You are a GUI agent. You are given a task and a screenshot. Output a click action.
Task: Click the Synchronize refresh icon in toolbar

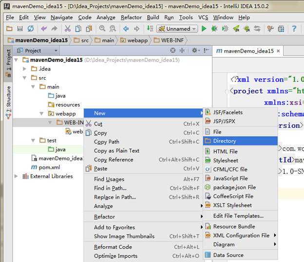click(31, 29)
